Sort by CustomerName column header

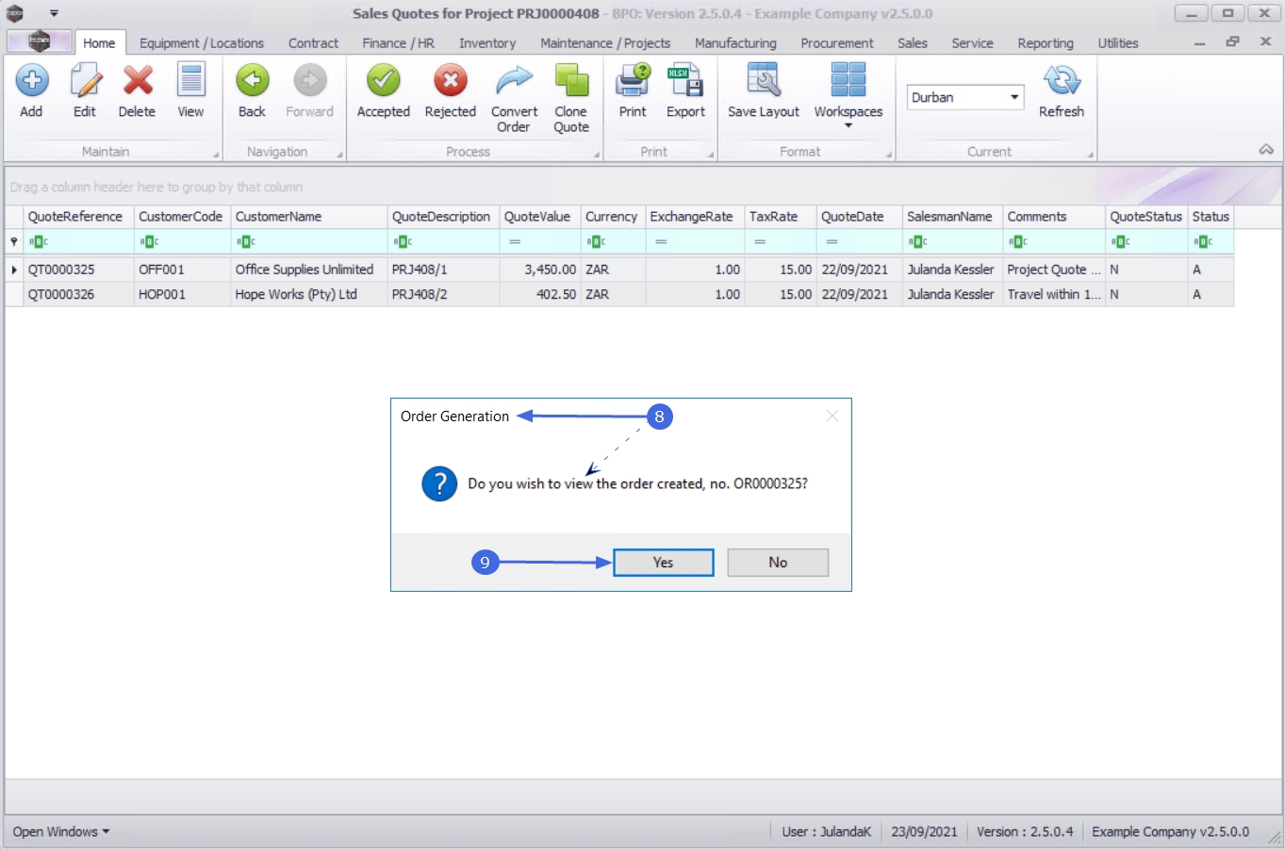click(309, 217)
